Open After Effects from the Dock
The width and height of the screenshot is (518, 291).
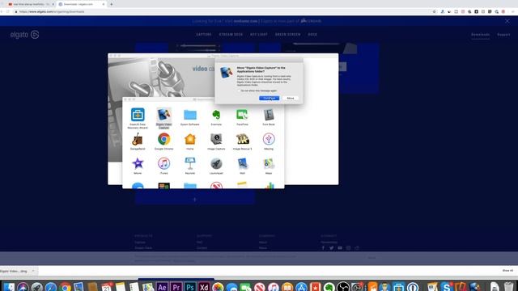[162, 287]
